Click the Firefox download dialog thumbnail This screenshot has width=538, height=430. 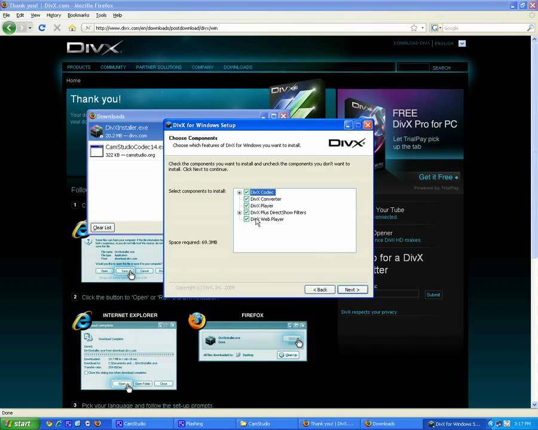pyautogui.click(x=253, y=342)
